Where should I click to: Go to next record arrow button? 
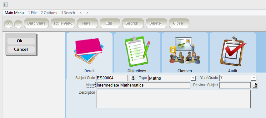point(18,25)
